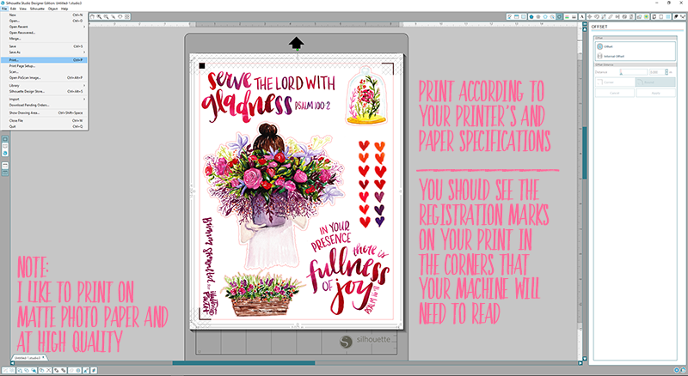Open the View menu
Screen dimensions: 688x376
point(23,9)
